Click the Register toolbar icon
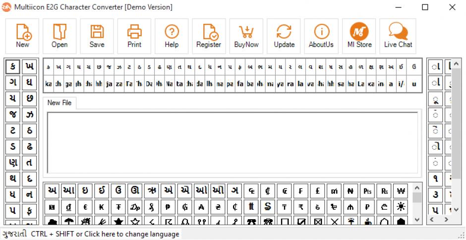The image size is (466, 240). 209,36
